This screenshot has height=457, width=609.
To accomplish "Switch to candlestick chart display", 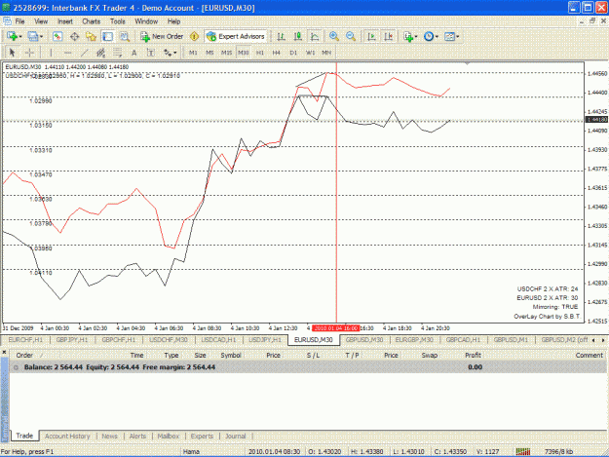I will click(298, 36).
